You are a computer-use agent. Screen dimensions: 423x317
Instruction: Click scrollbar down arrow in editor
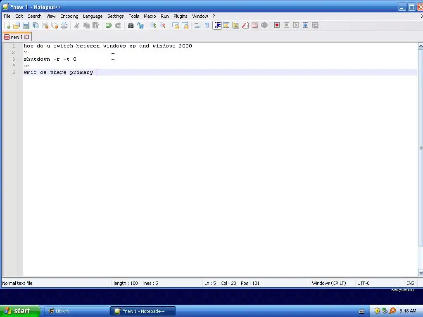click(x=421, y=273)
